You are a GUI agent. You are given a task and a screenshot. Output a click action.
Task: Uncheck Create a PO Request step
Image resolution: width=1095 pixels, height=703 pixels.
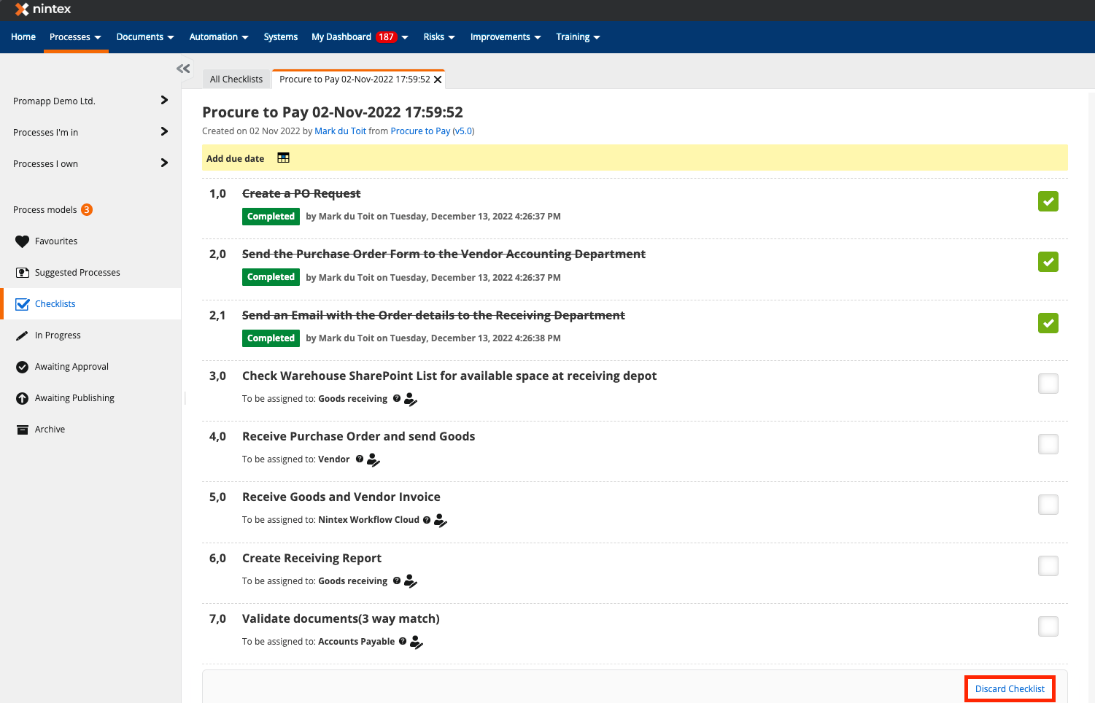(x=1048, y=201)
